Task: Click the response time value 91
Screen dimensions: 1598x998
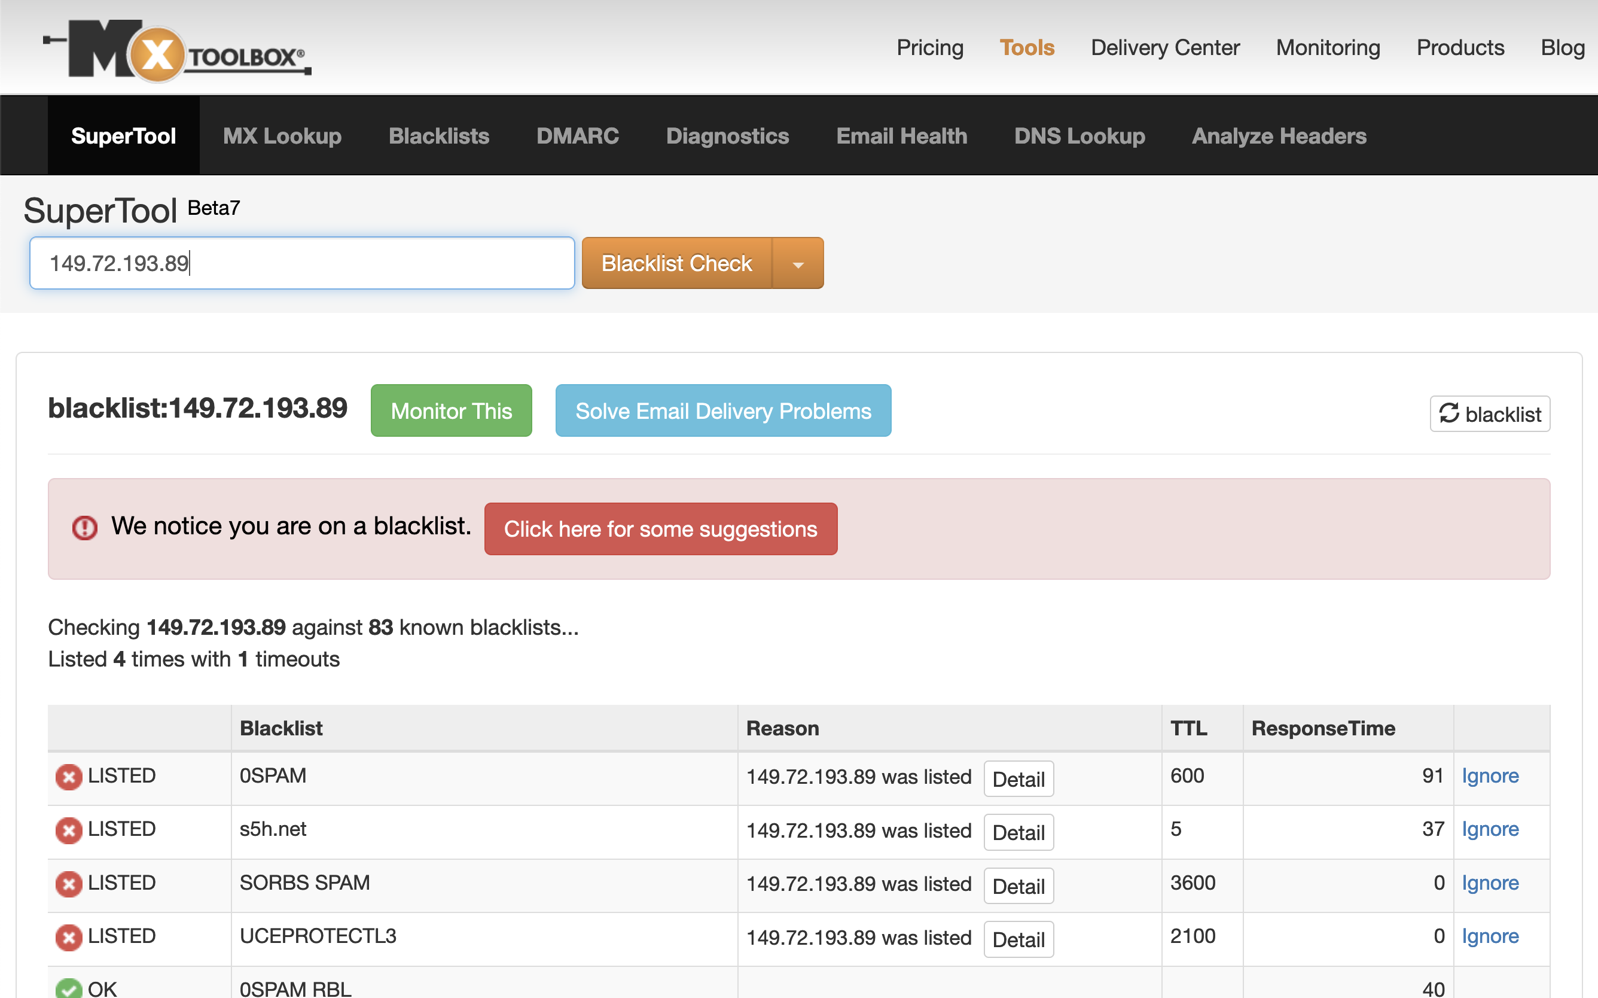Action: [x=1432, y=775]
